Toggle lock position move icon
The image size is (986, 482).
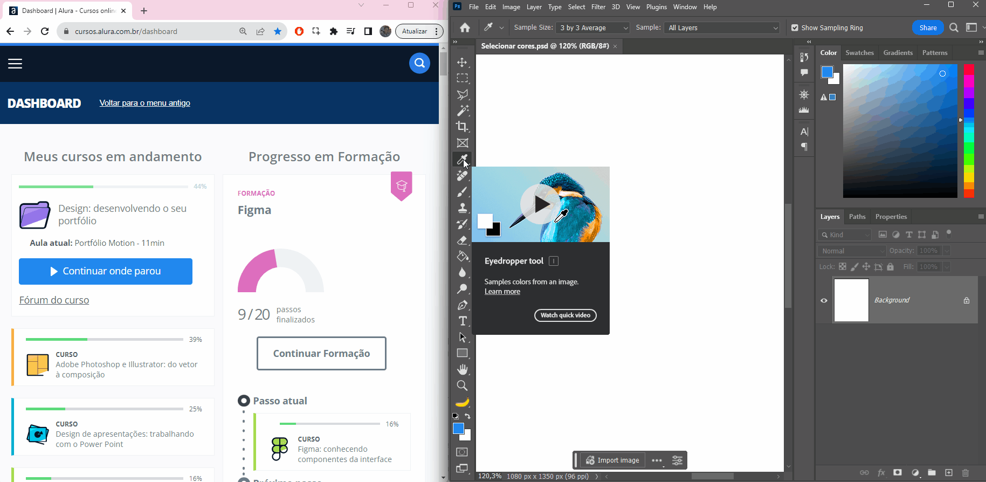pyautogui.click(x=866, y=266)
